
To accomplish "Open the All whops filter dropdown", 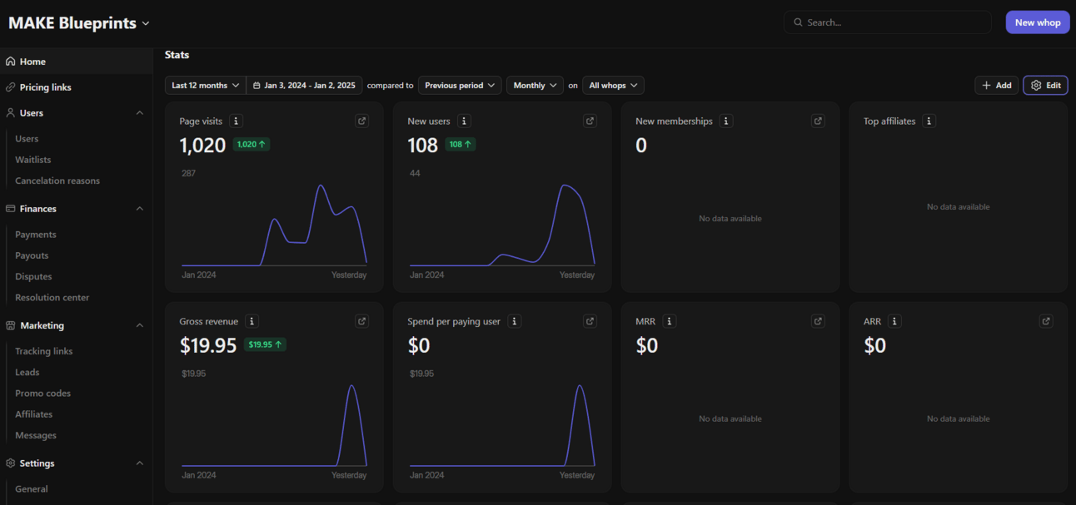I will pyautogui.click(x=613, y=86).
